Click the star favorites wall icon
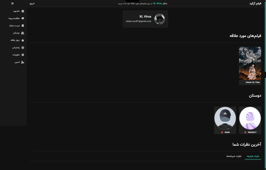The height and width of the screenshot is (170, 266). 23,40
